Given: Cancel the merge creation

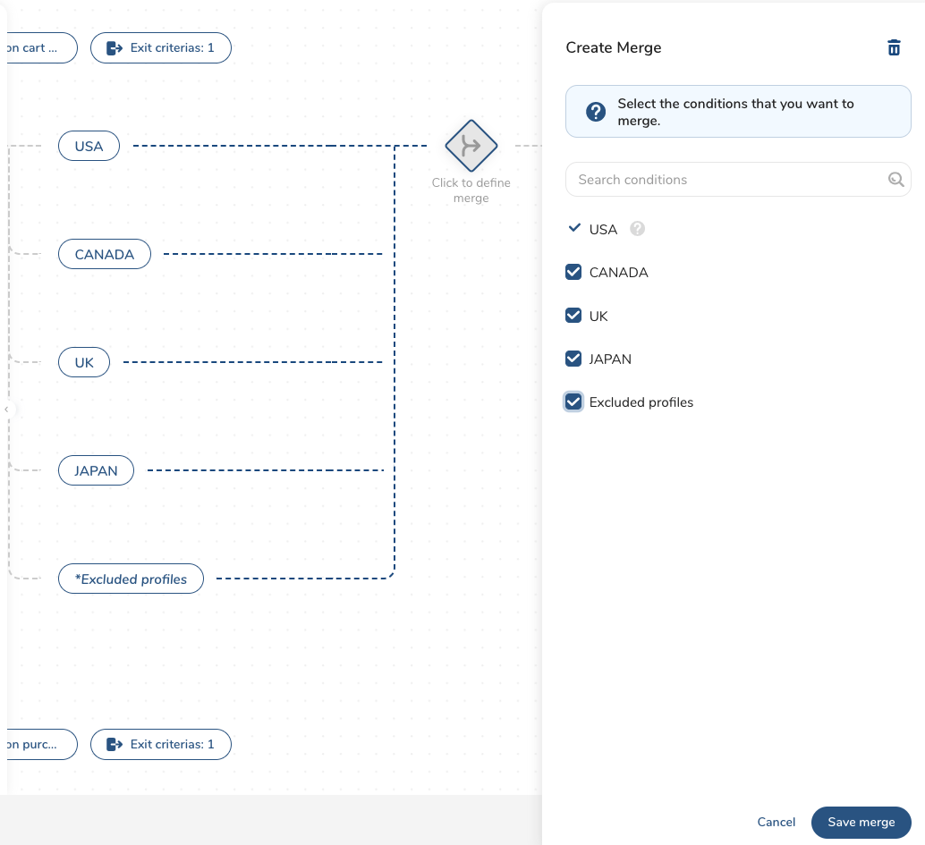Looking at the screenshot, I should tap(776, 823).
